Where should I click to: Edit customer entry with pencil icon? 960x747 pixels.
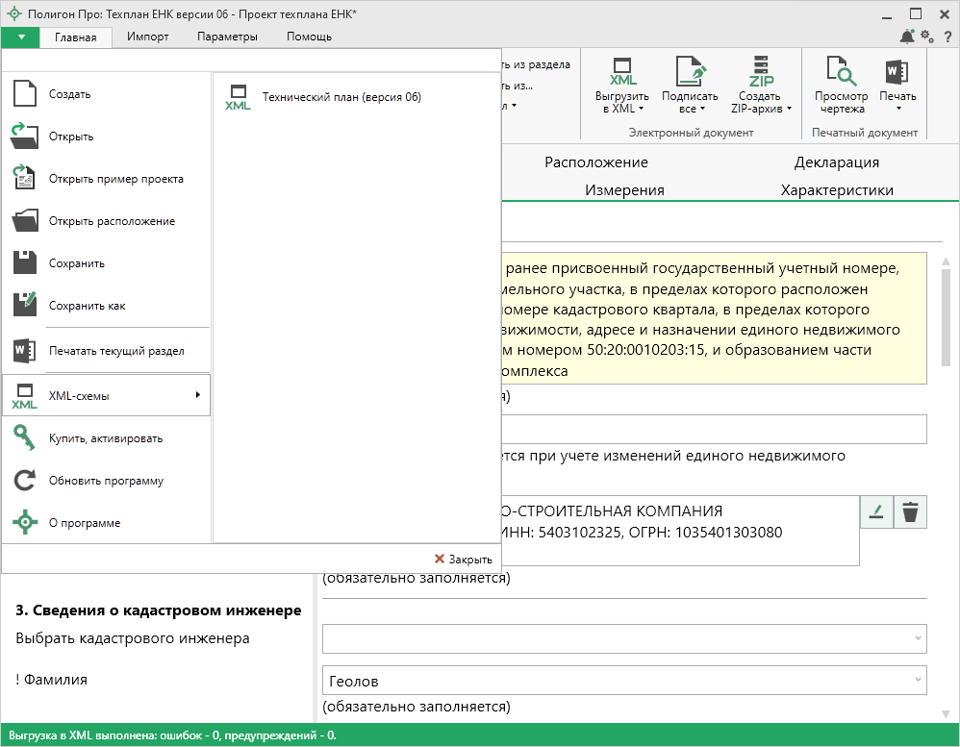click(x=876, y=513)
